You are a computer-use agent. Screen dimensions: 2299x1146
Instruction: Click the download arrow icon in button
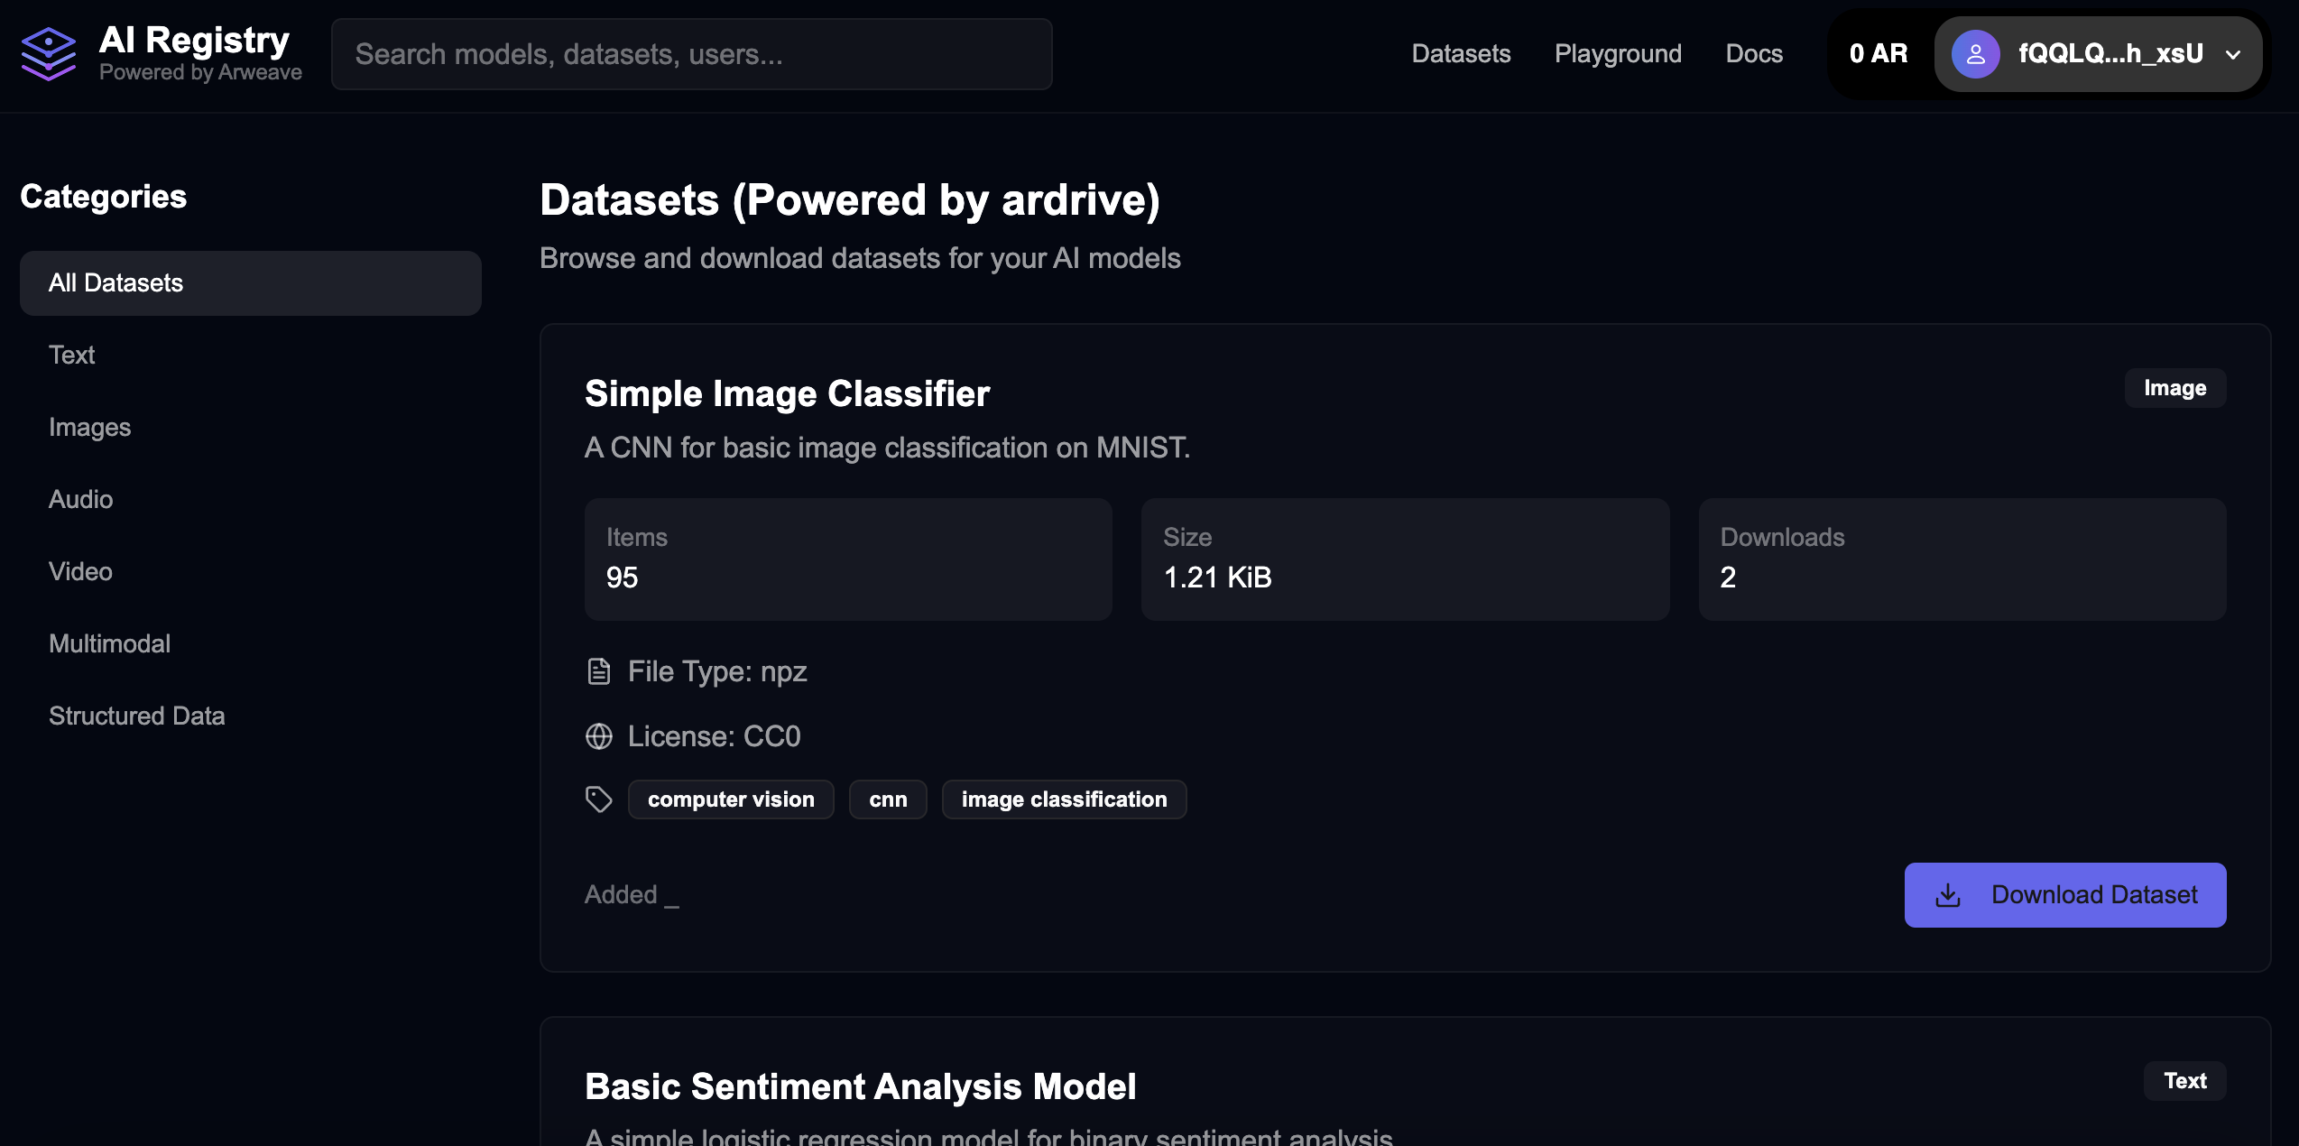pyautogui.click(x=1948, y=895)
